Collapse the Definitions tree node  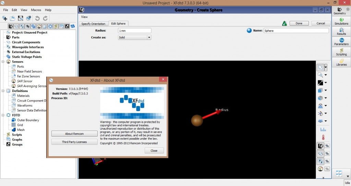[x=3, y=91]
